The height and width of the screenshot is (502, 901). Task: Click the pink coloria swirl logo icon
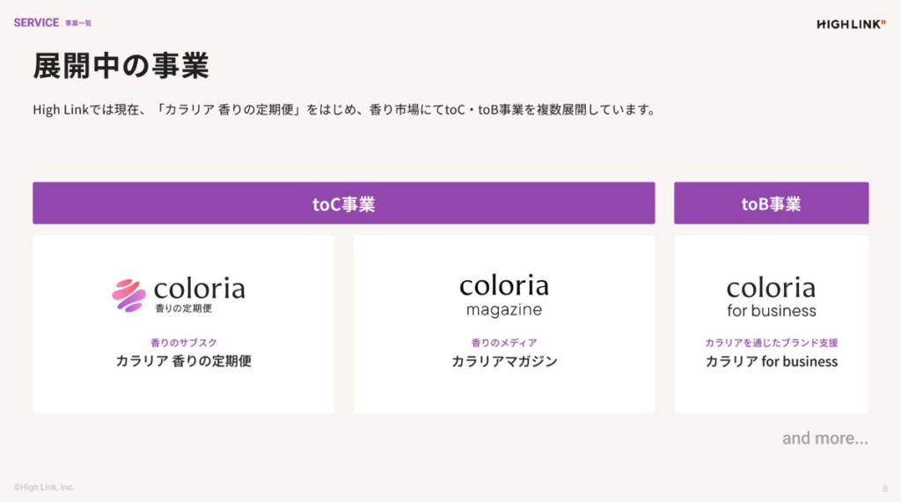[x=129, y=296]
